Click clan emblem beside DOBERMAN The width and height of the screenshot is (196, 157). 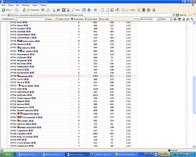(x=21, y=113)
